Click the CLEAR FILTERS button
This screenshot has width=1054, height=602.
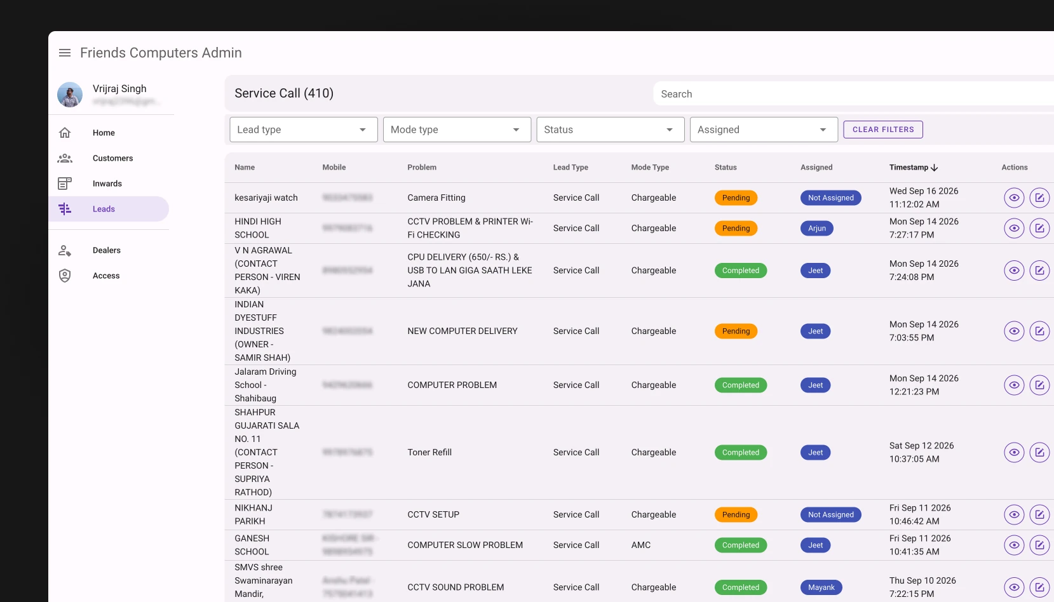click(x=883, y=130)
